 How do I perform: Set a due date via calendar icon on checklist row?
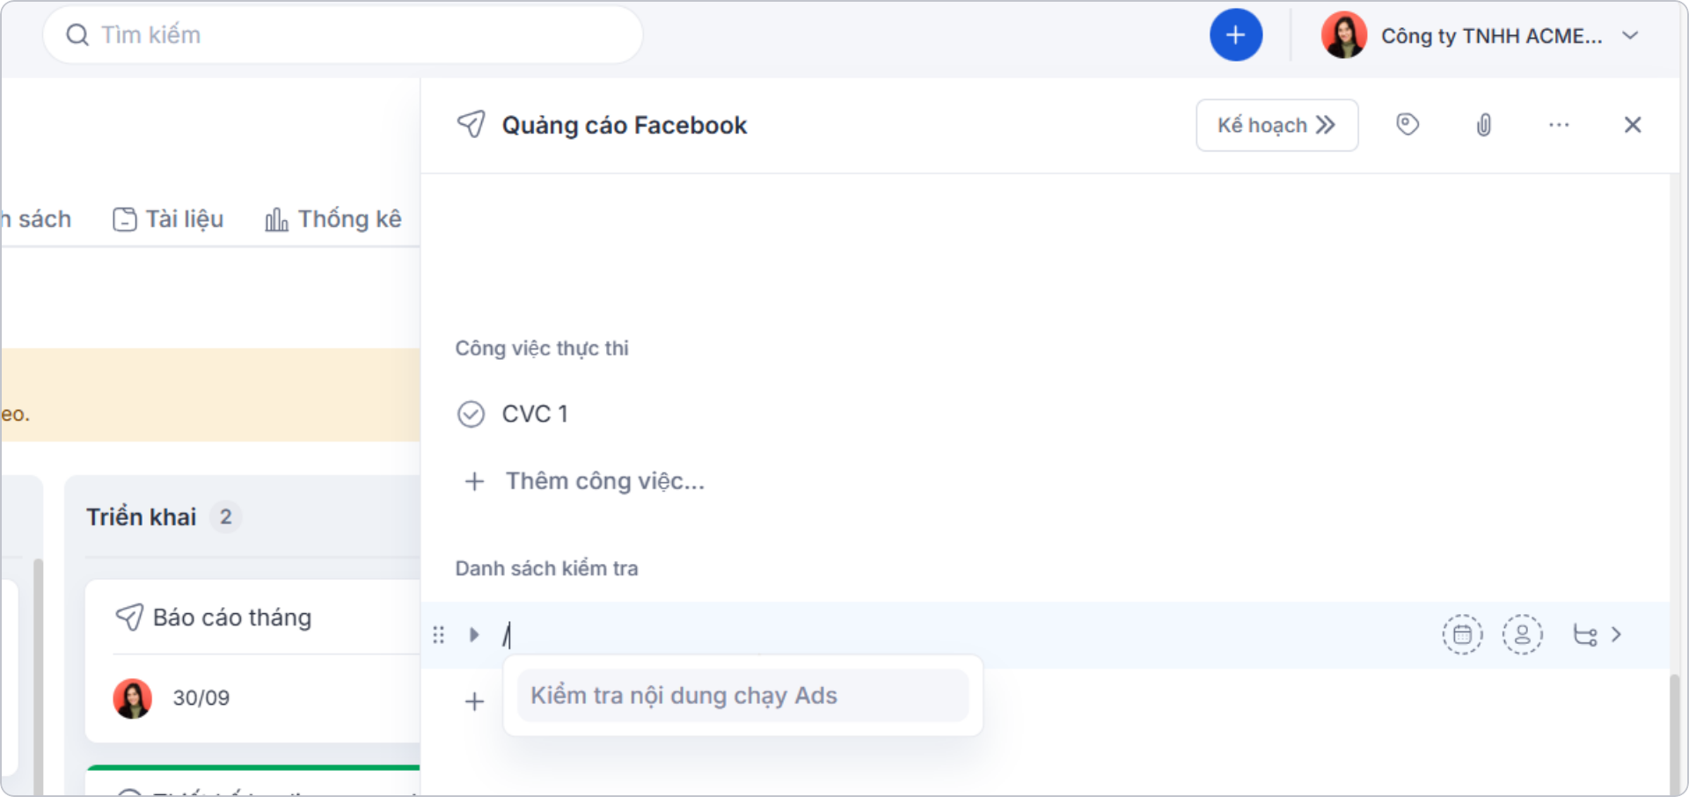1462,634
